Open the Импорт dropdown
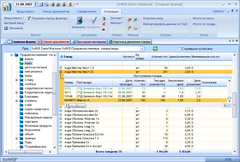The height and width of the screenshot is (162, 240). (x=117, y=23)
